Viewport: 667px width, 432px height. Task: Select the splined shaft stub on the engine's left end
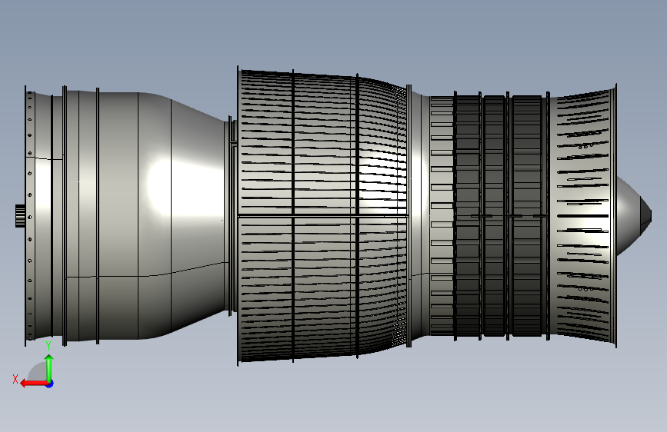(x=20, y=215)
